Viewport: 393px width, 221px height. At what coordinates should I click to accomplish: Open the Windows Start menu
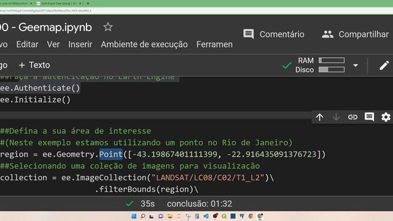(x=134, y=216)
